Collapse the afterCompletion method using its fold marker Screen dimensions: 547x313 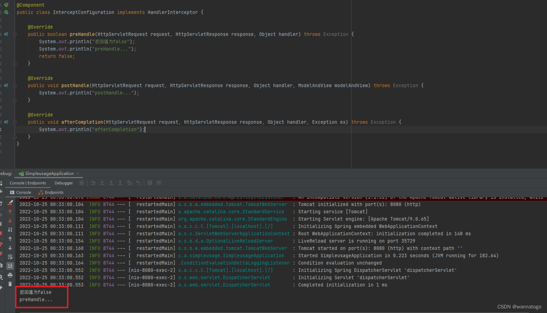15,122
